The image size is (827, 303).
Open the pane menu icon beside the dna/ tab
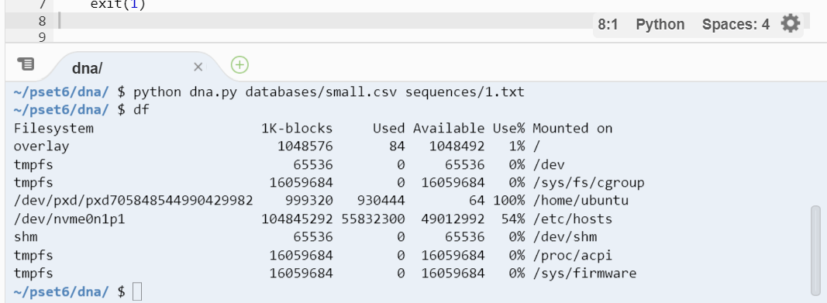click(26, 64)
